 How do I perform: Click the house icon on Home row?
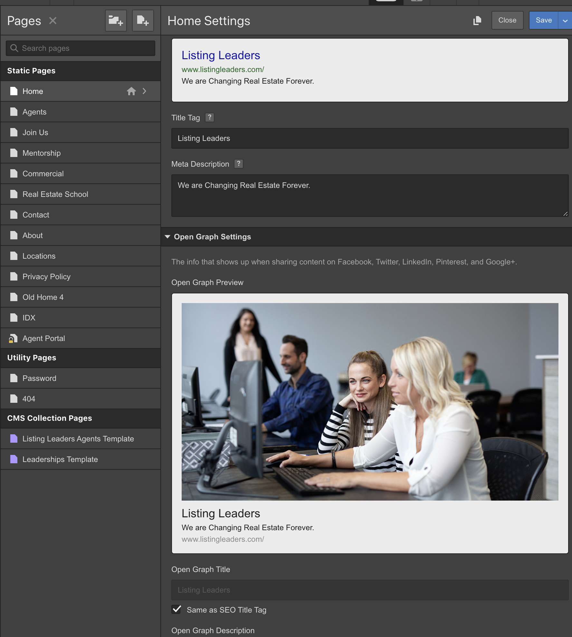[x=131, y=91]
